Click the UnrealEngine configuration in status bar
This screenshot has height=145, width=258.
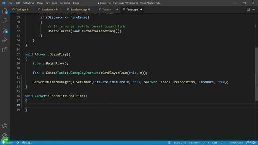[235, 143]
